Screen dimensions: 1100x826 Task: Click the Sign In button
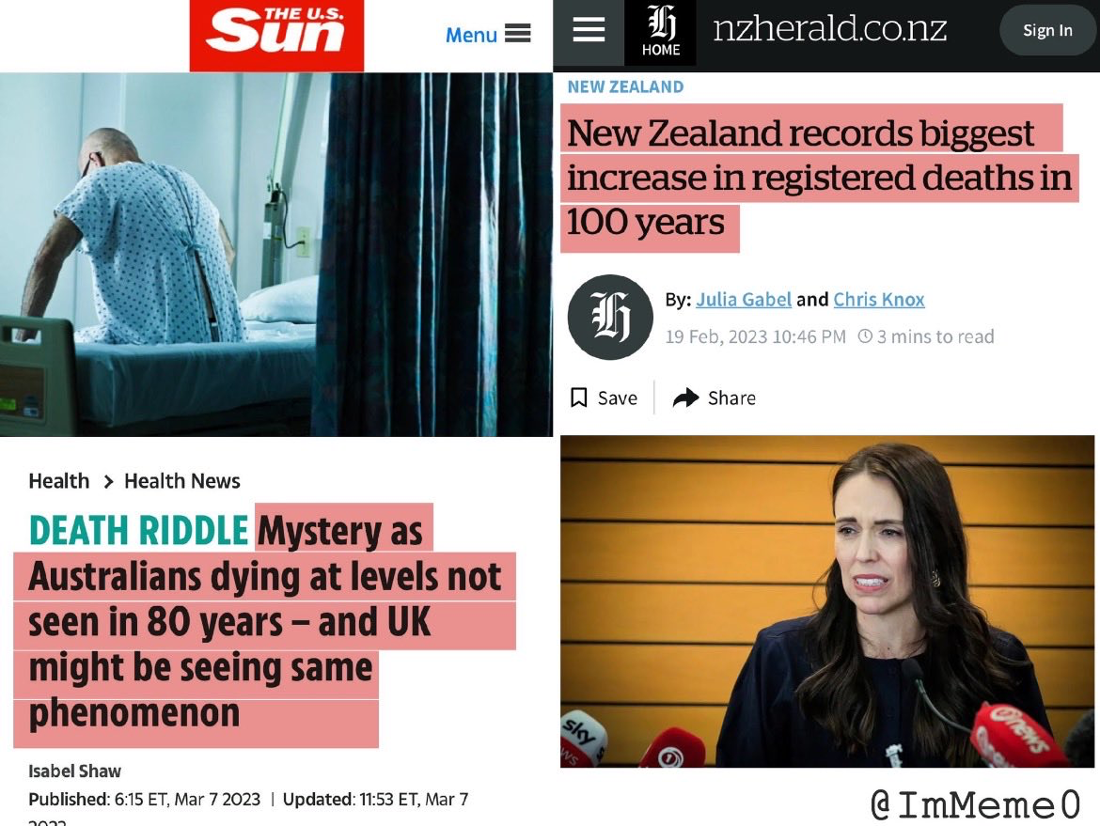[1047, 30]
